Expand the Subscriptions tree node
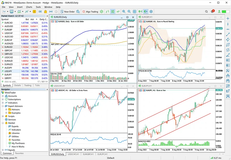This screenshot has width=231, height=160. (x=3, y=99)
